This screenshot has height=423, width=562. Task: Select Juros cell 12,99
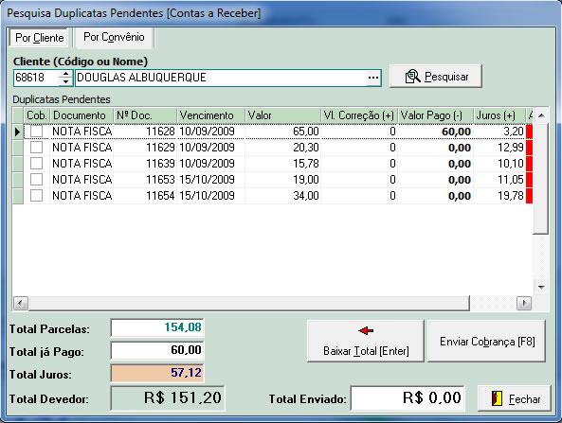[499, 148]
